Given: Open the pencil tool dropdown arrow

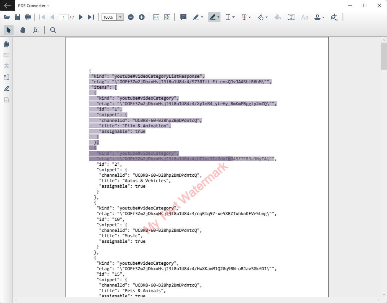Looking at the screenshot, I should pos(202,17).
